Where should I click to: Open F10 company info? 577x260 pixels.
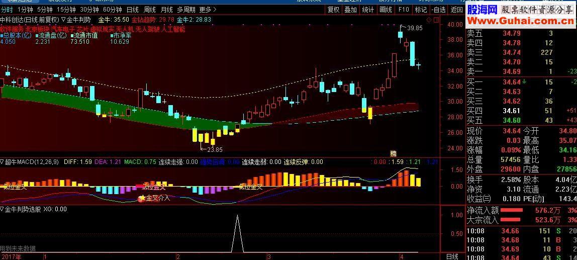(x=403, y=10)
